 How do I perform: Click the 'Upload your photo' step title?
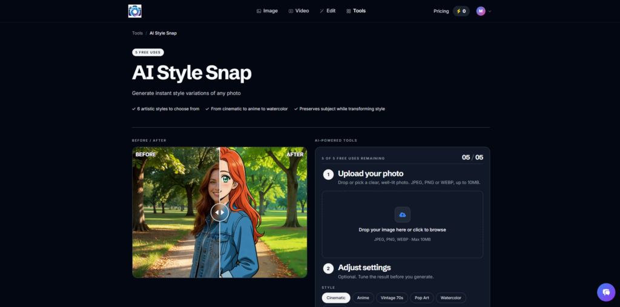[x=371, y=174]
